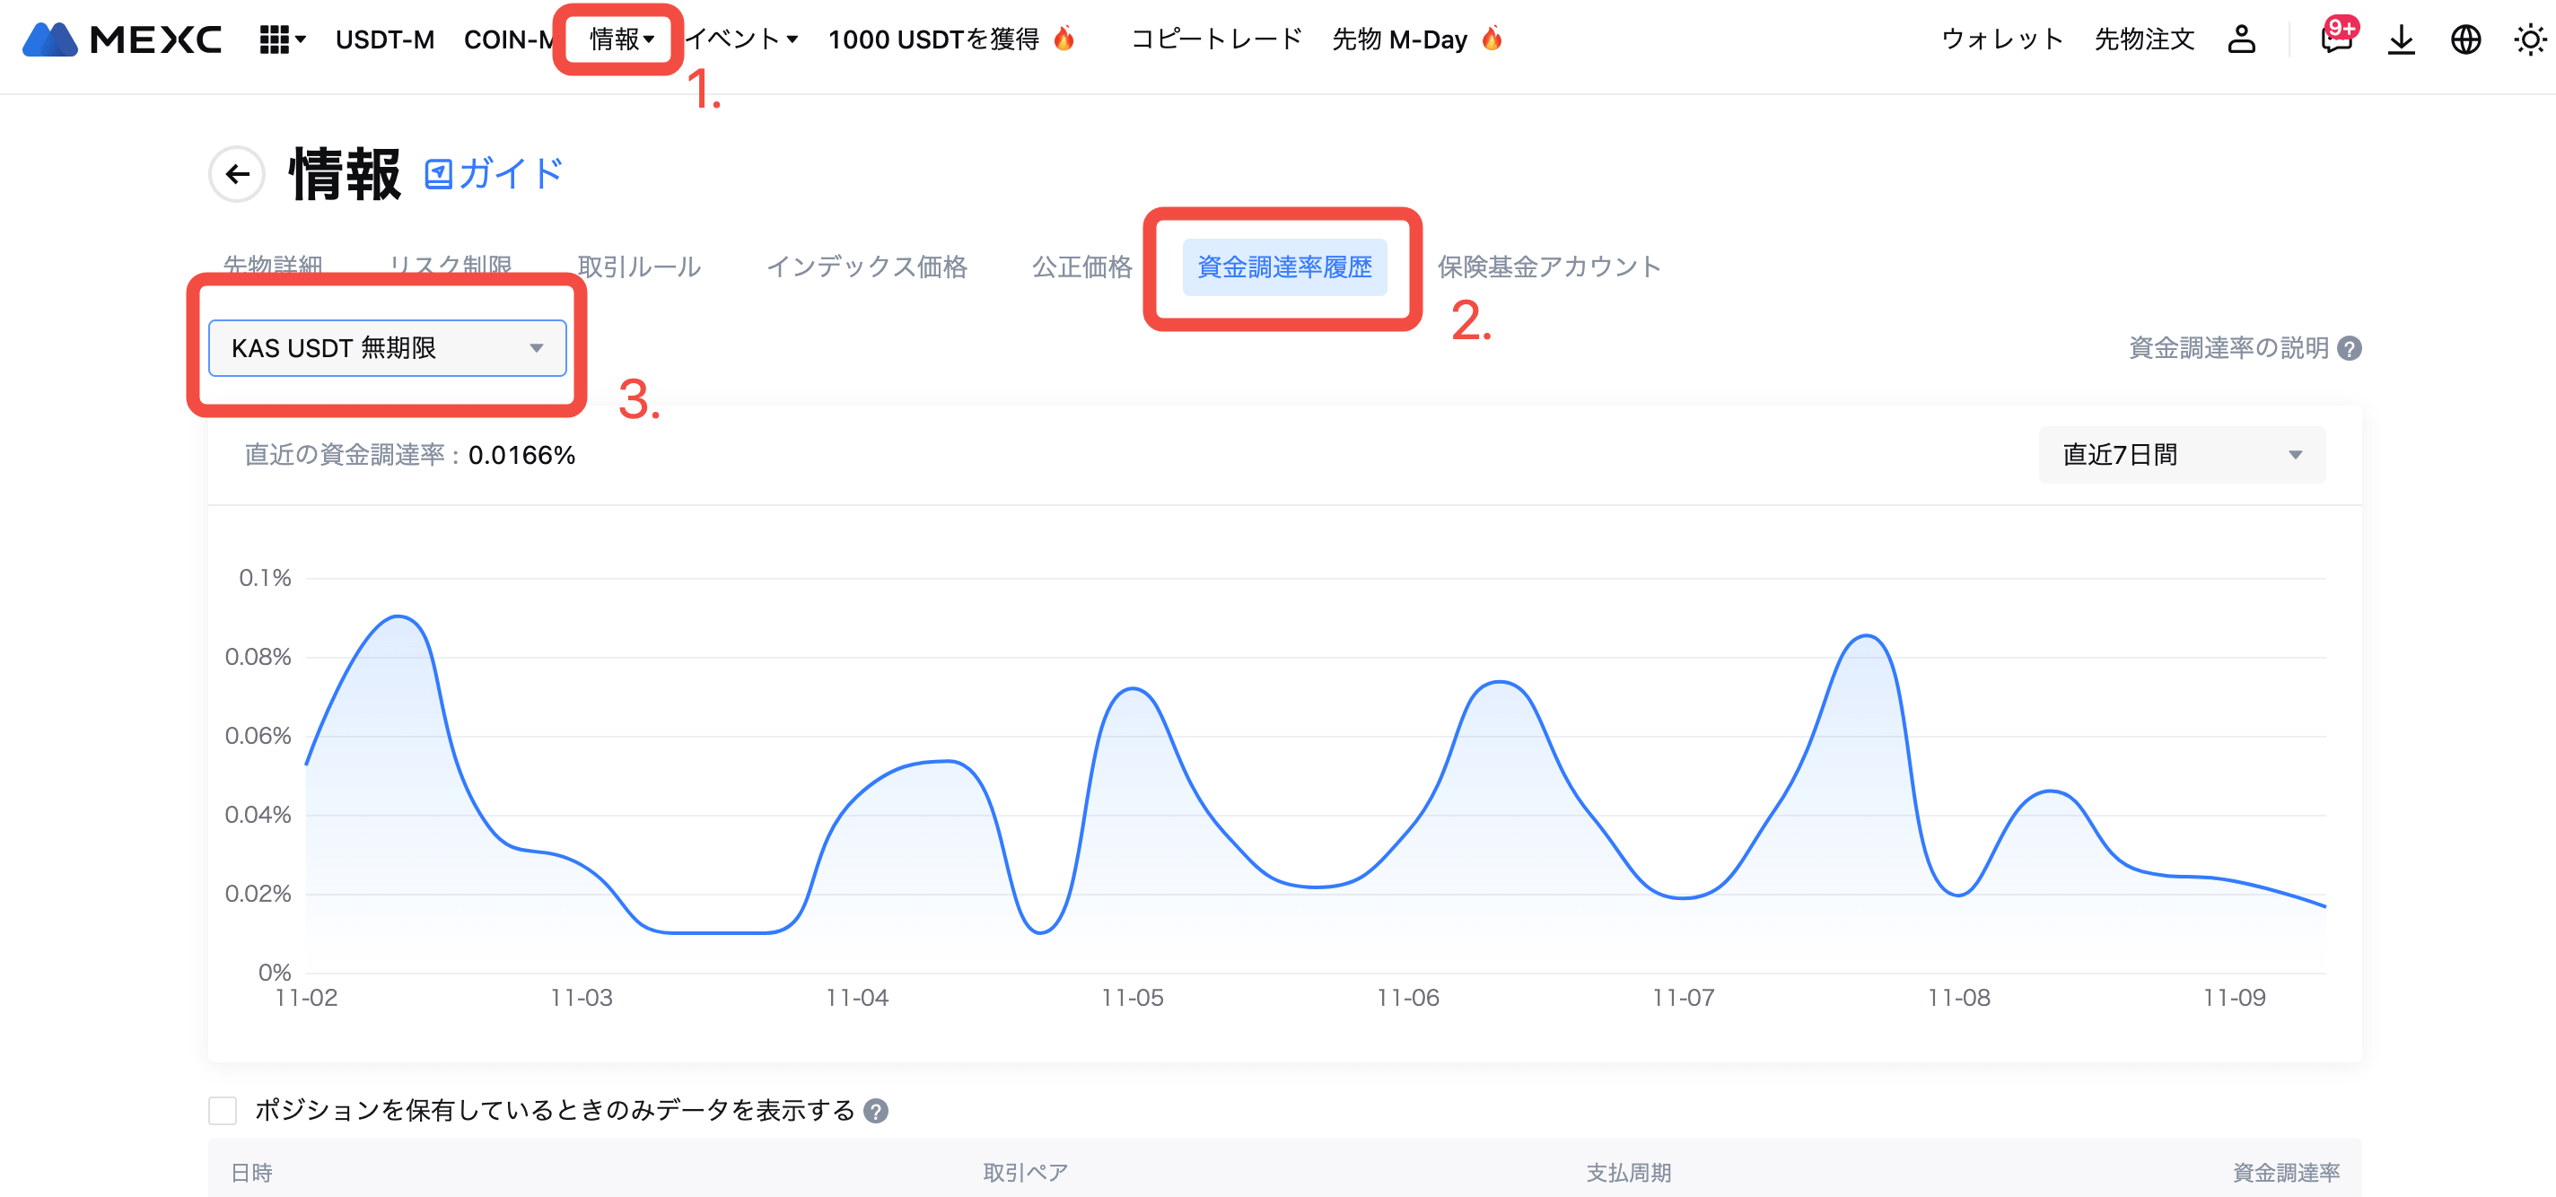Select the 保険基金アカウント tab

click(x=1549, y=266)
